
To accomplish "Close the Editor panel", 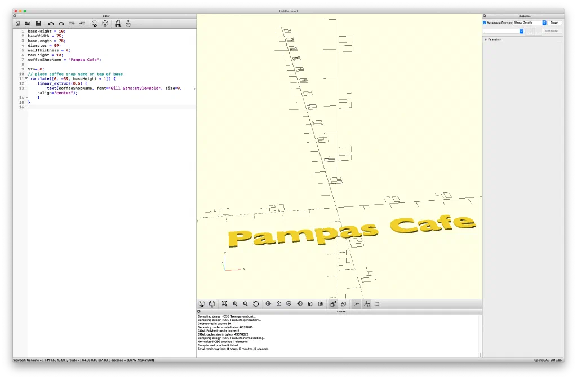I will (15, 16).
